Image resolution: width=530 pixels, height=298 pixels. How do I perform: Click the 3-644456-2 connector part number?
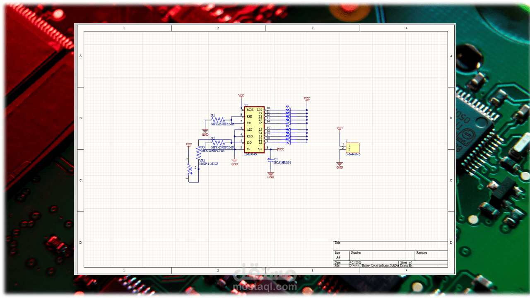click(x=353, y=154)
